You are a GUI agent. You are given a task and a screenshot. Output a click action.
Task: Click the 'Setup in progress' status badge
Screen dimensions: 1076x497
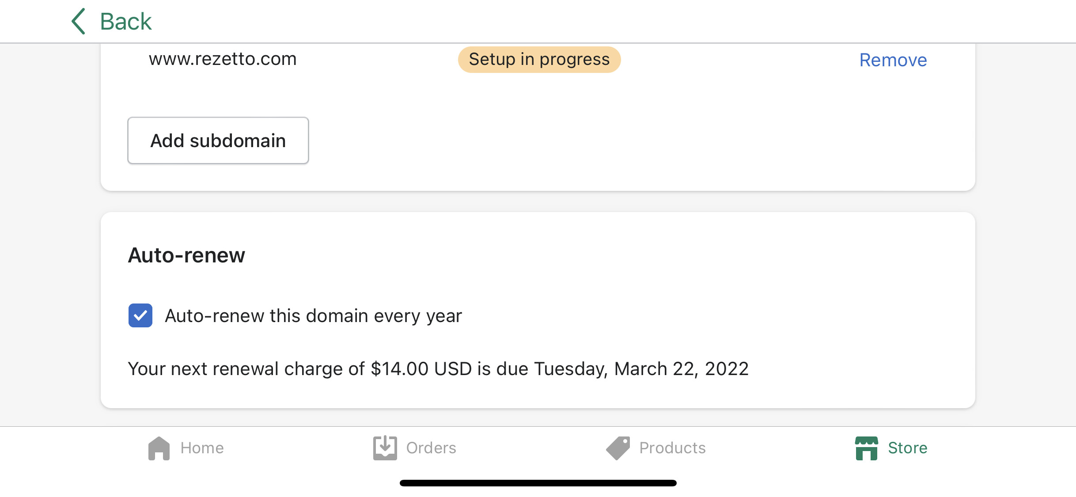539,59
